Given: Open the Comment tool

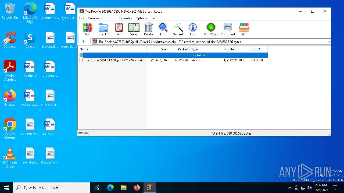Looking at the screenshot, I should pyautogui.click(x=228, y=29).
